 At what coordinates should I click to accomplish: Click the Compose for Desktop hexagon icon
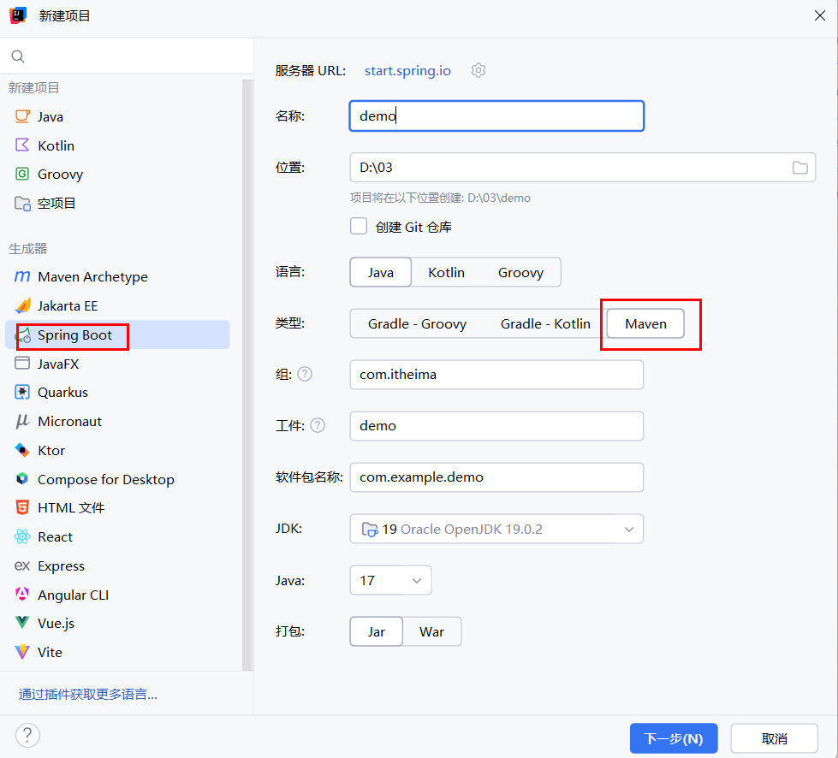22,478
